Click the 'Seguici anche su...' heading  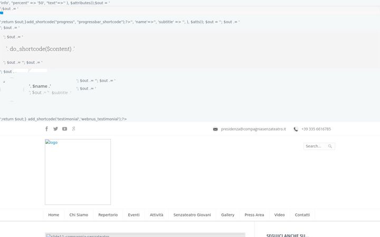[288, 235]
